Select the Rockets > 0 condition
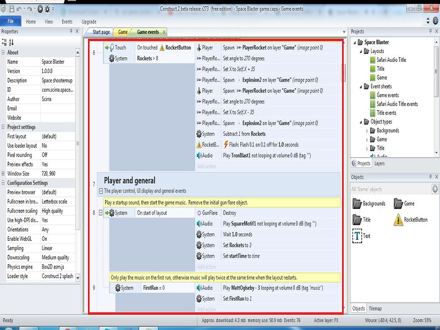The height and width of the screenshot is (330, 440). (x=165, y=58)
